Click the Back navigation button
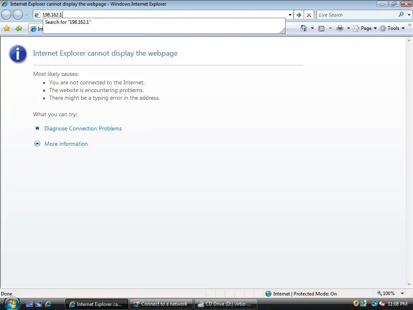Viewport: 413px width, 310px height. 6,15
